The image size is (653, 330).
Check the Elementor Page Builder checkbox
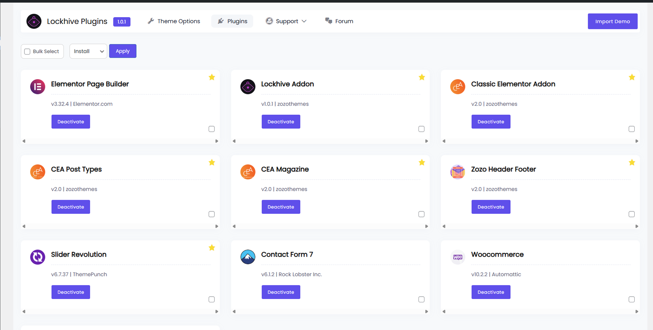pyautogui.click(x=212, y=129)
